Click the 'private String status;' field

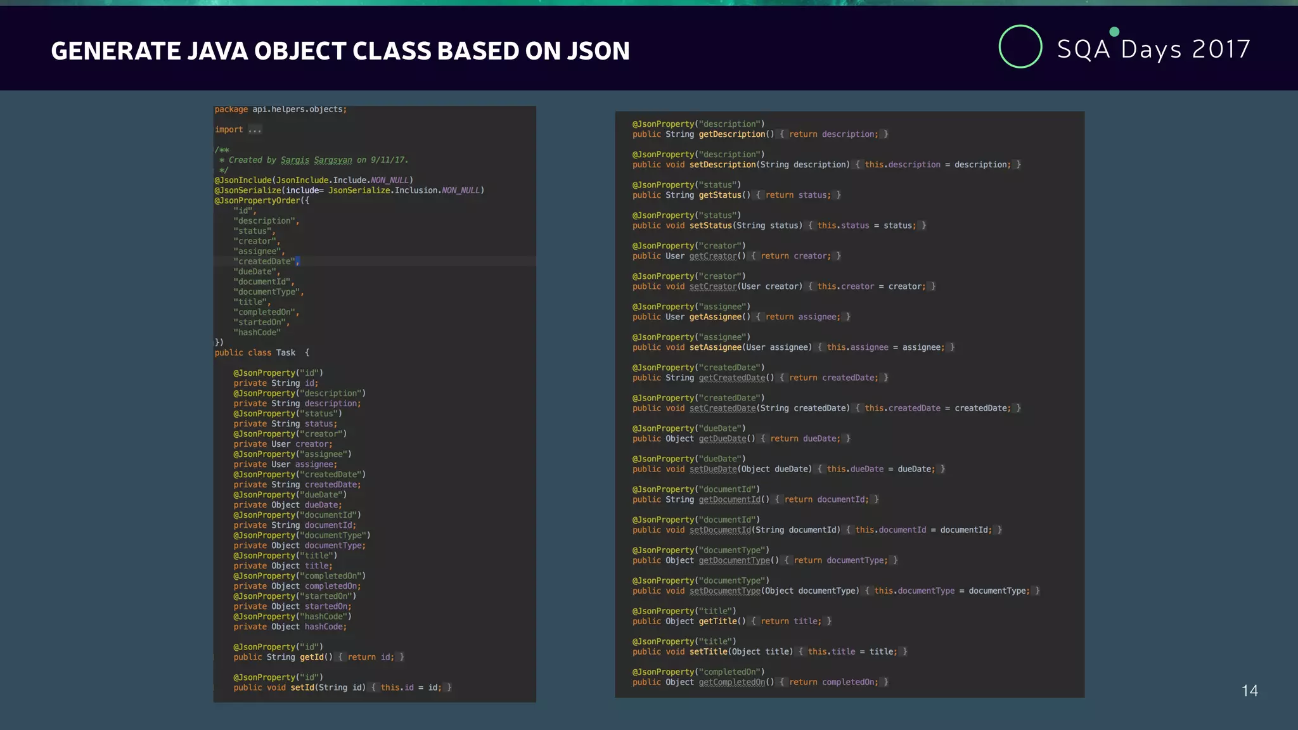click(285, 424)
